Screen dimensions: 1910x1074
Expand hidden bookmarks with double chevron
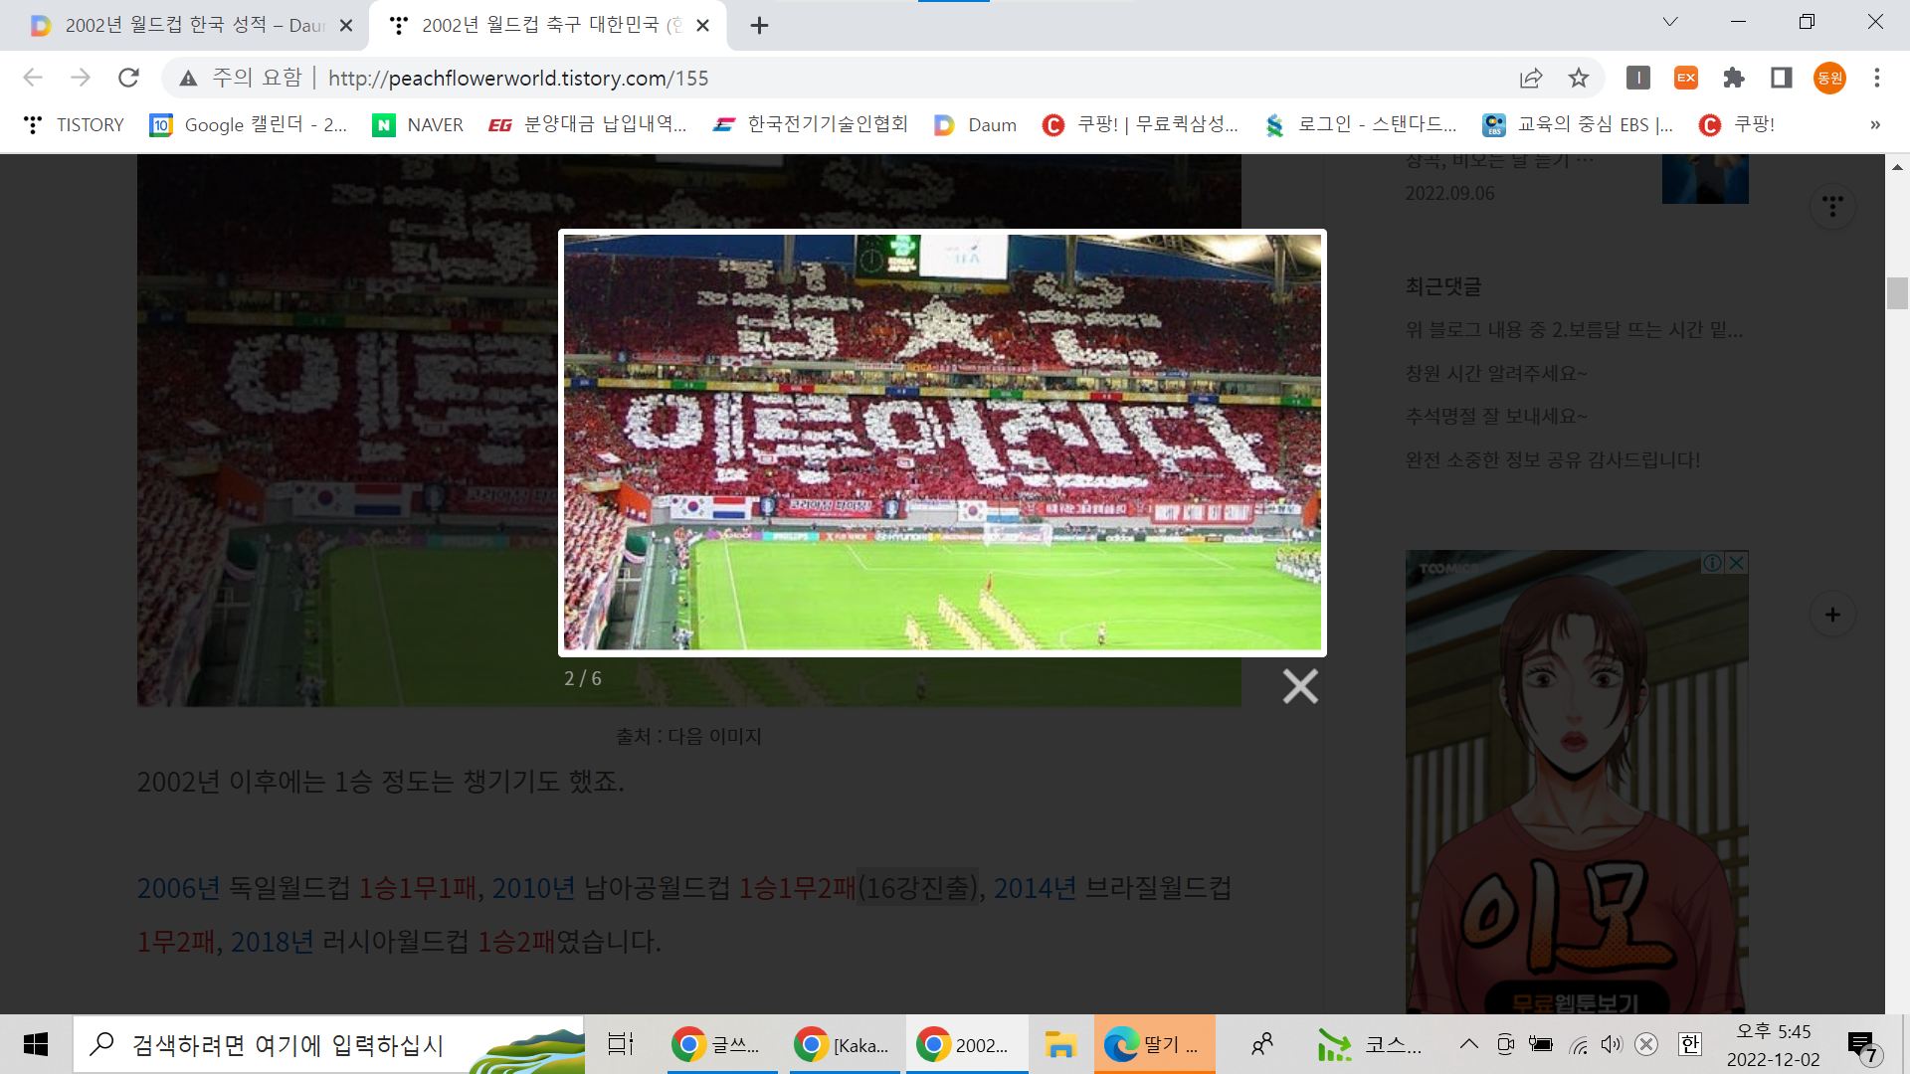coord(1875,124)
